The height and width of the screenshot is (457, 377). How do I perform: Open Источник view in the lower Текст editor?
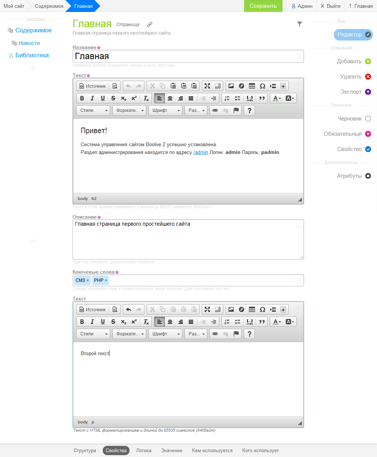tap(93, 309)
